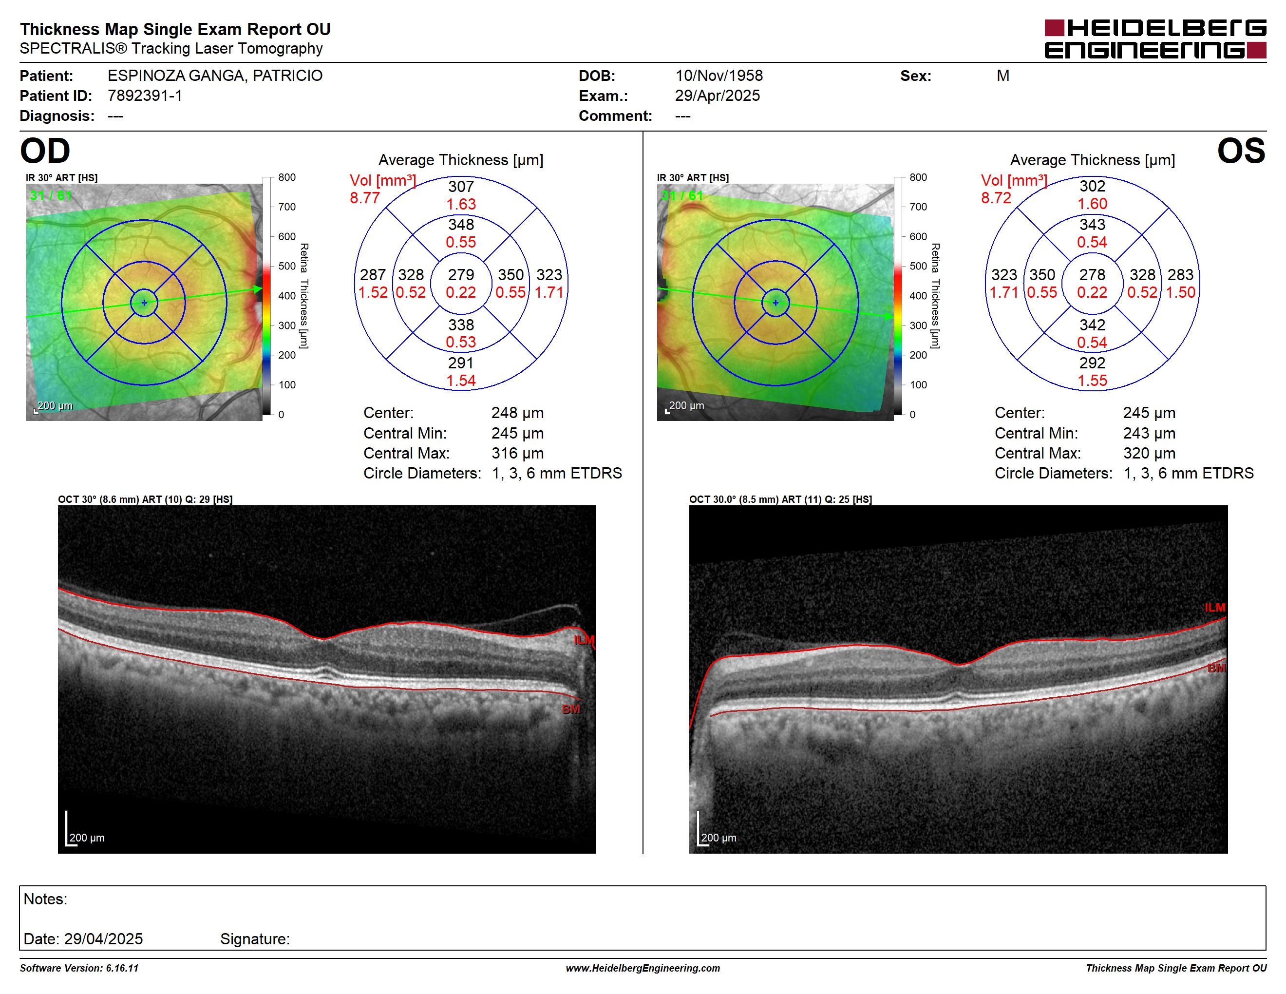Click the Date 29/04/2025 field
Image resolution: width=1286 pixels, height=994 pixels.
point(83,939)
